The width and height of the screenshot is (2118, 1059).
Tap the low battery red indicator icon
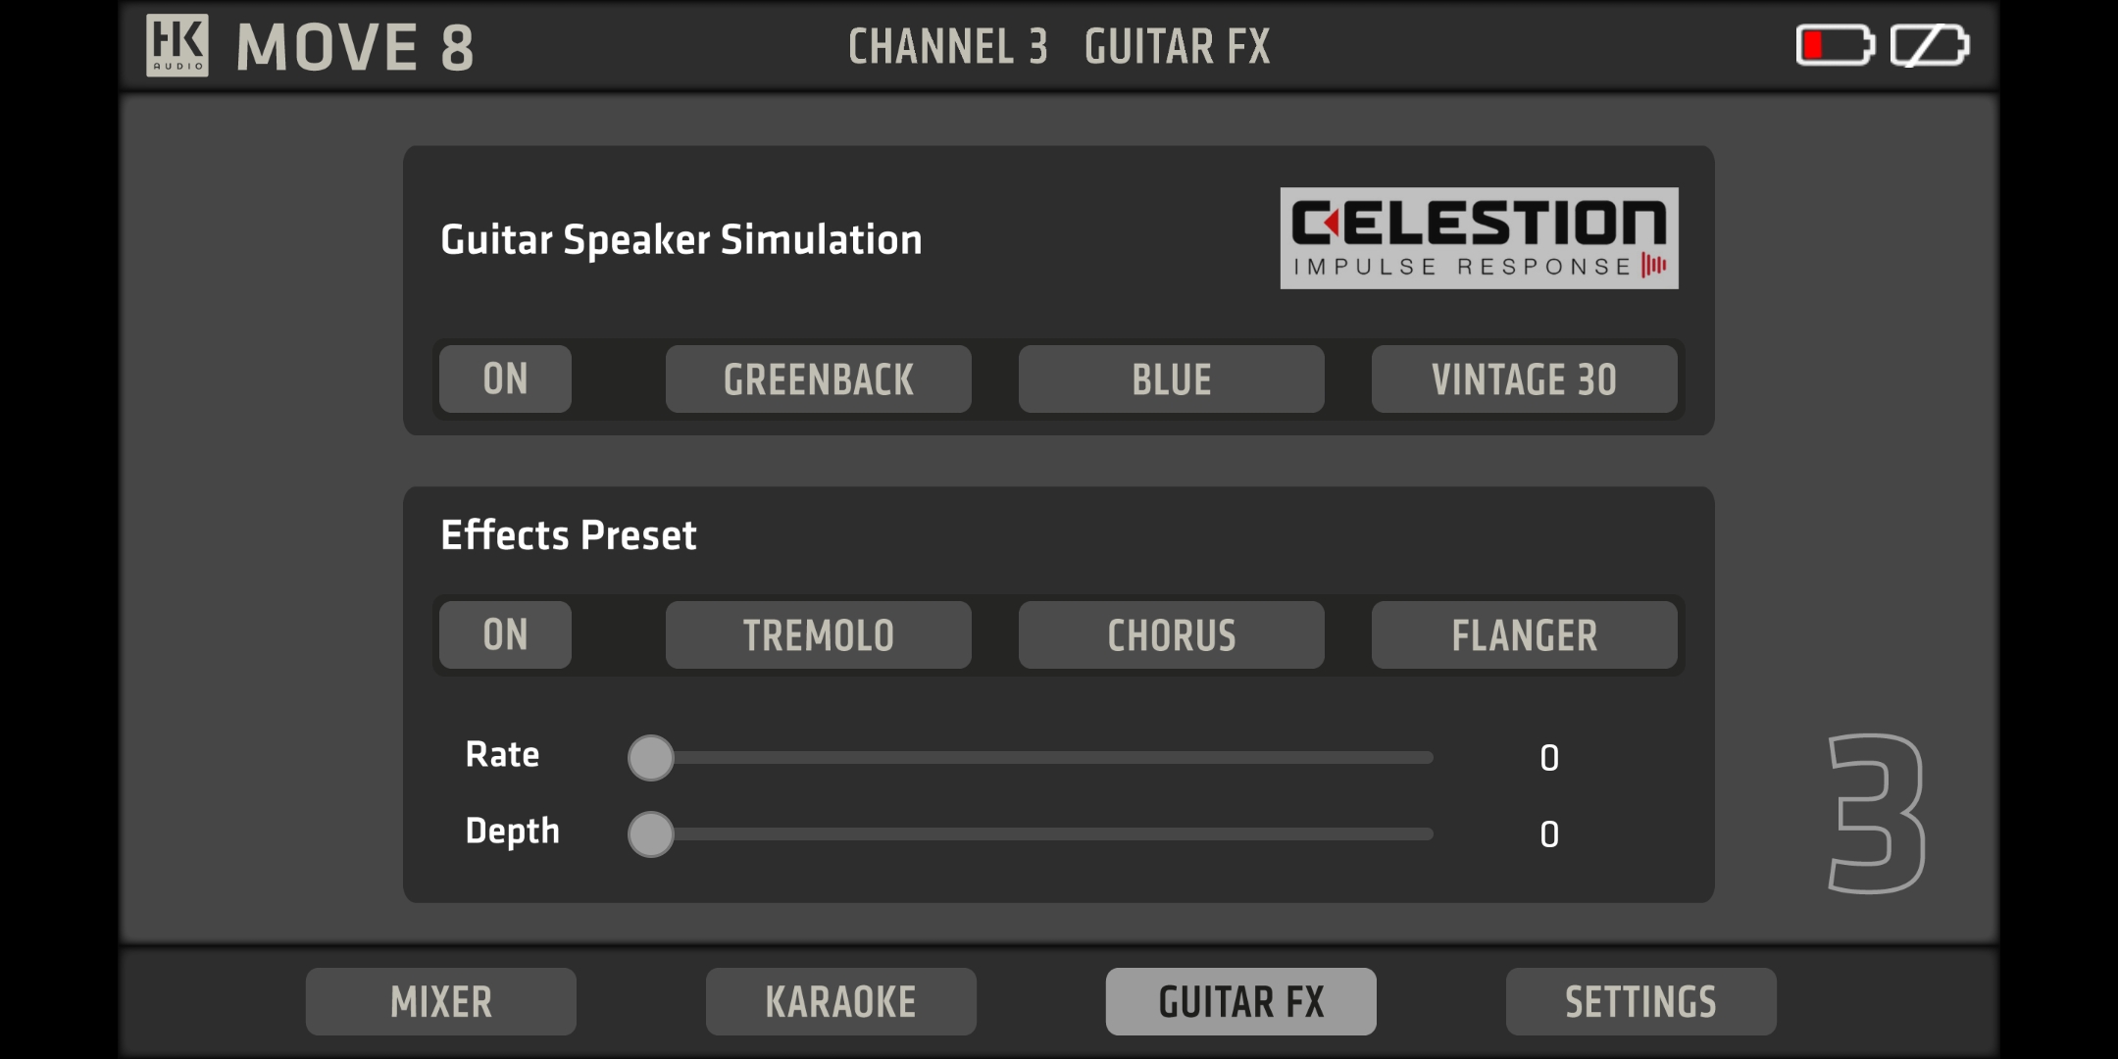pyautogui.click(x=1835, y=45)
